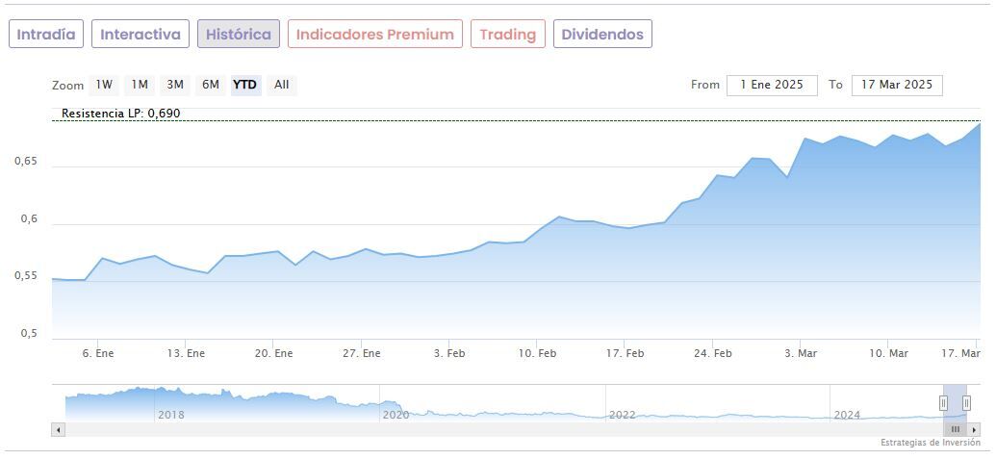Click the From date field
The height and width of the screenshot is (459, 996).
tap(772, 85)
